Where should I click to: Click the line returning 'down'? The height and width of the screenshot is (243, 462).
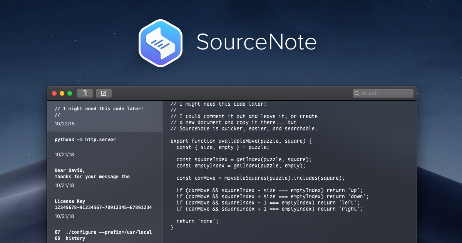[x=273, y=196]
